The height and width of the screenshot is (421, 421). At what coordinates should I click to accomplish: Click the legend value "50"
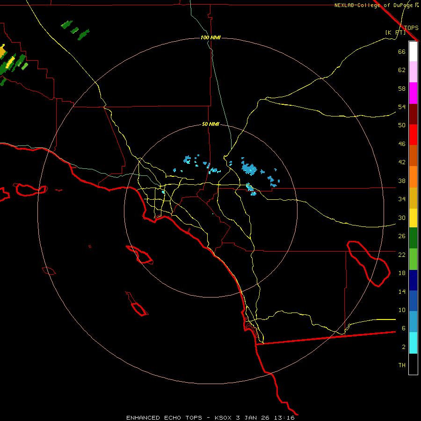click(402, 125)
